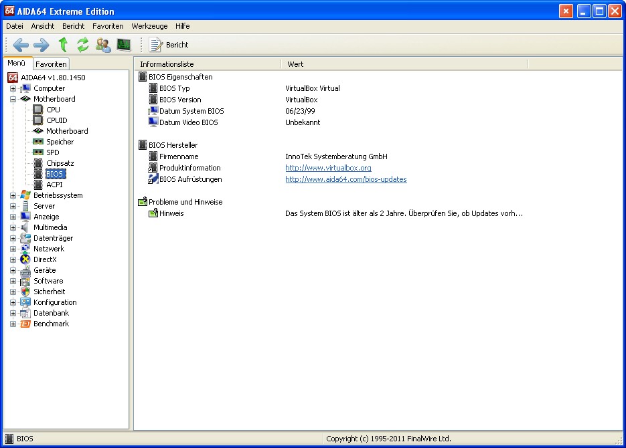This screenshot has width=626, height=448.
Task: Click the Betriebssystem Windows flag icon
Action: click(x=25, y=195)
